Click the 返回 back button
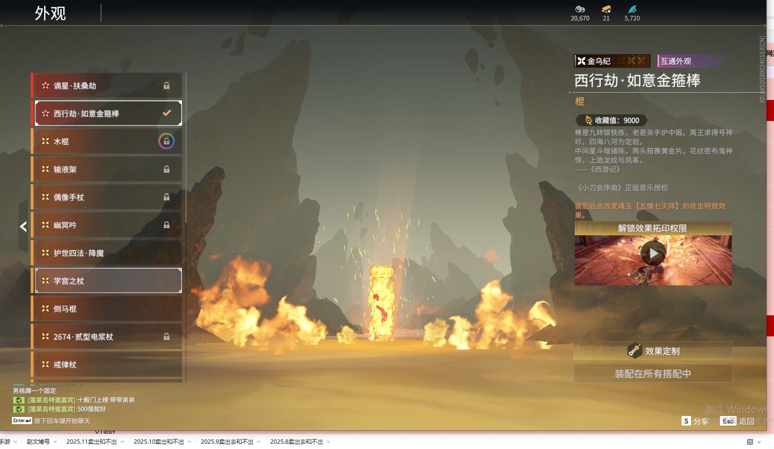774x449 pixels. (738, 421)
